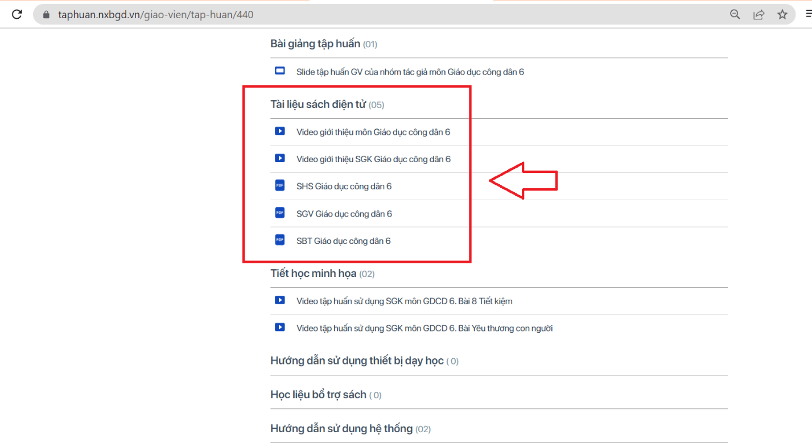Screen dimensions: 812x447
Task: Click the address bar URL taphuan.nxbgd.vn
Action: 156,15
